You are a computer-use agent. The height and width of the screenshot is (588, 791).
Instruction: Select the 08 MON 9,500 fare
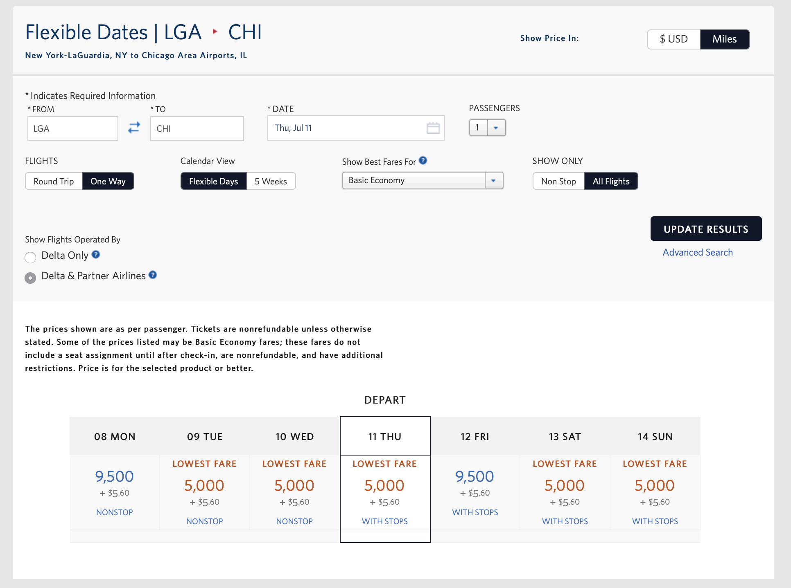tap(115, 492)
